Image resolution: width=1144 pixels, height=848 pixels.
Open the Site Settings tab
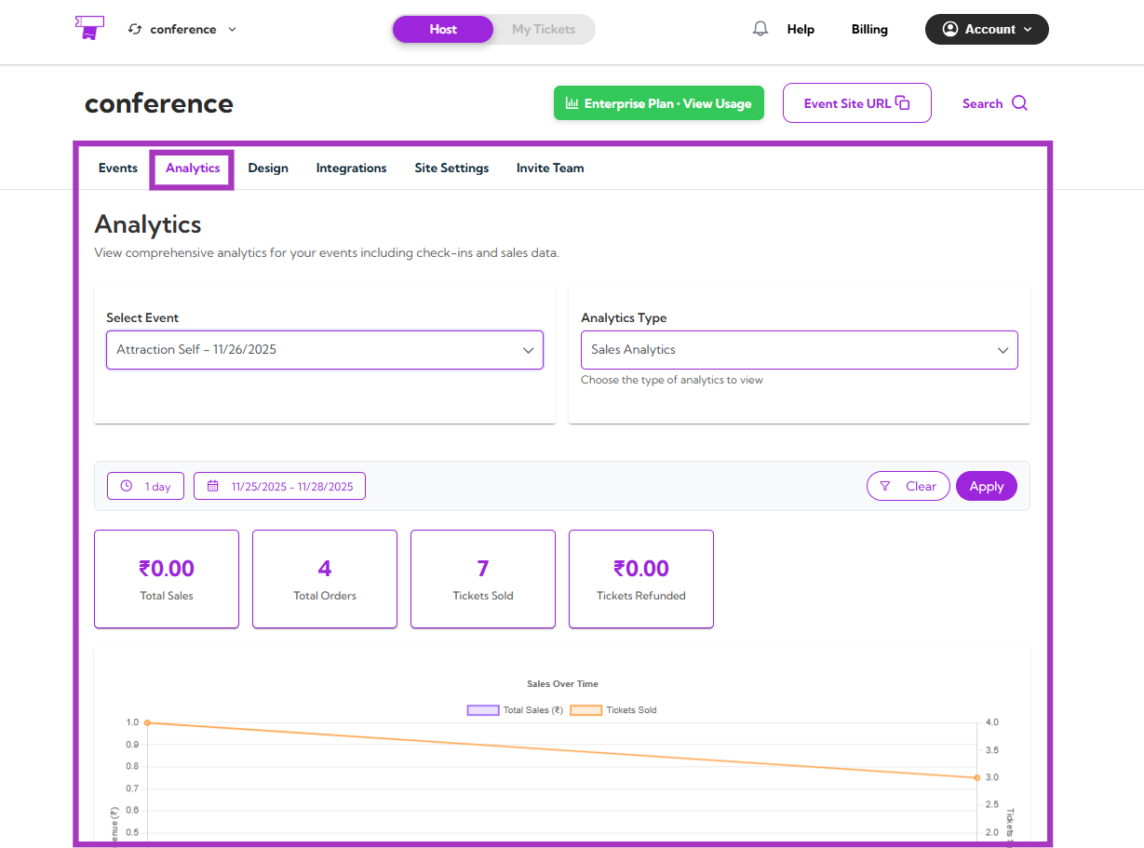(451, 168)
